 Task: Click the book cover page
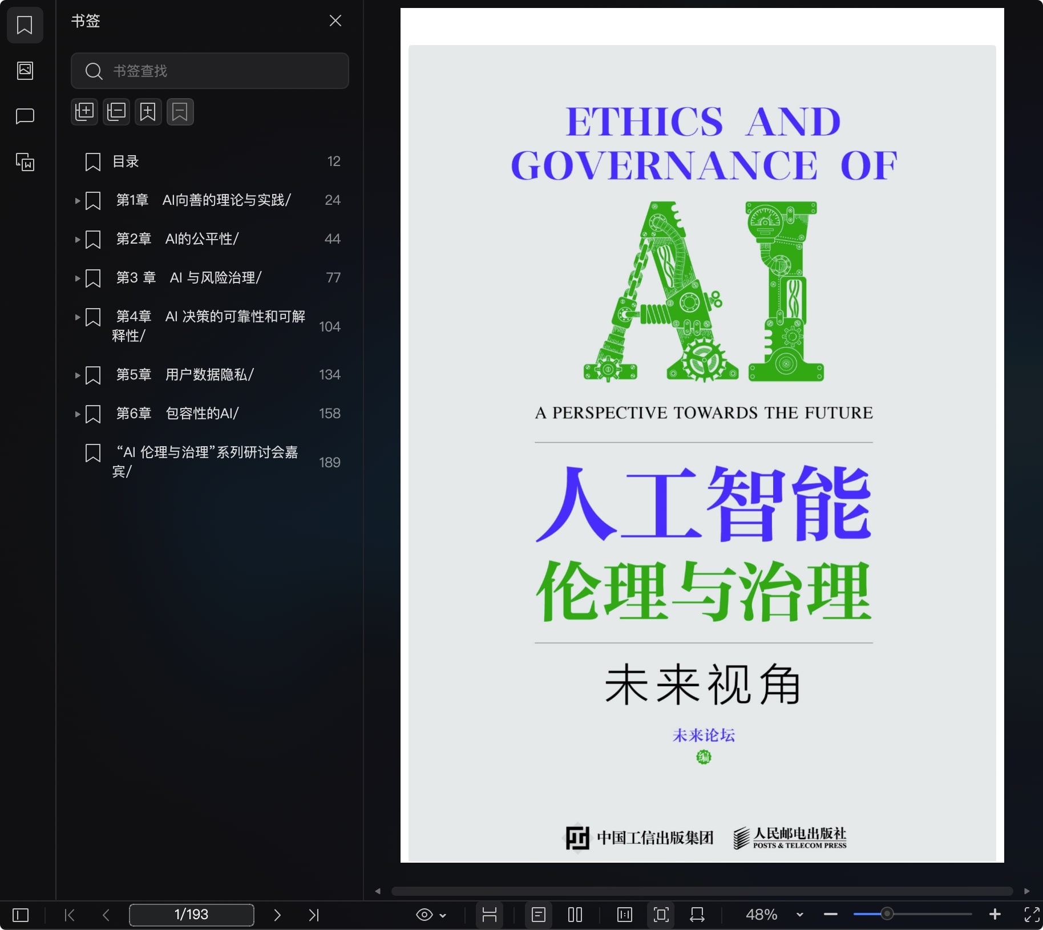(x=702, y=435)
